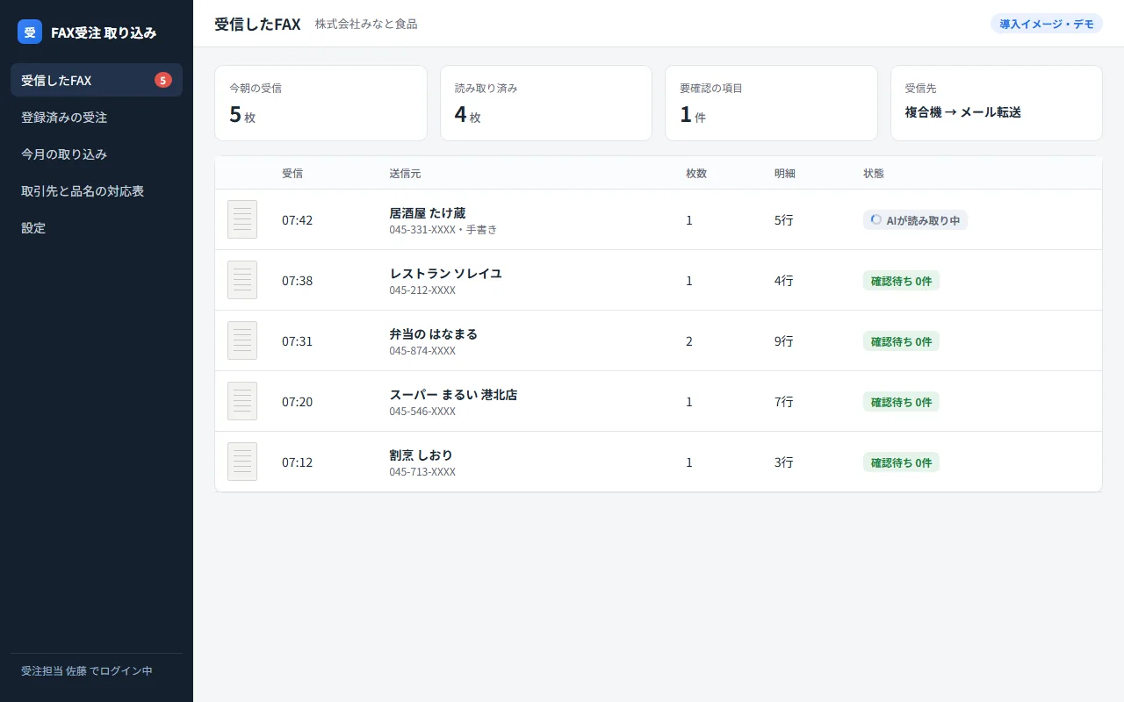The height and width of the screenshot is (702, 1124).
Task: Select 受信したFAX in the sidebar
Action: 97,80
